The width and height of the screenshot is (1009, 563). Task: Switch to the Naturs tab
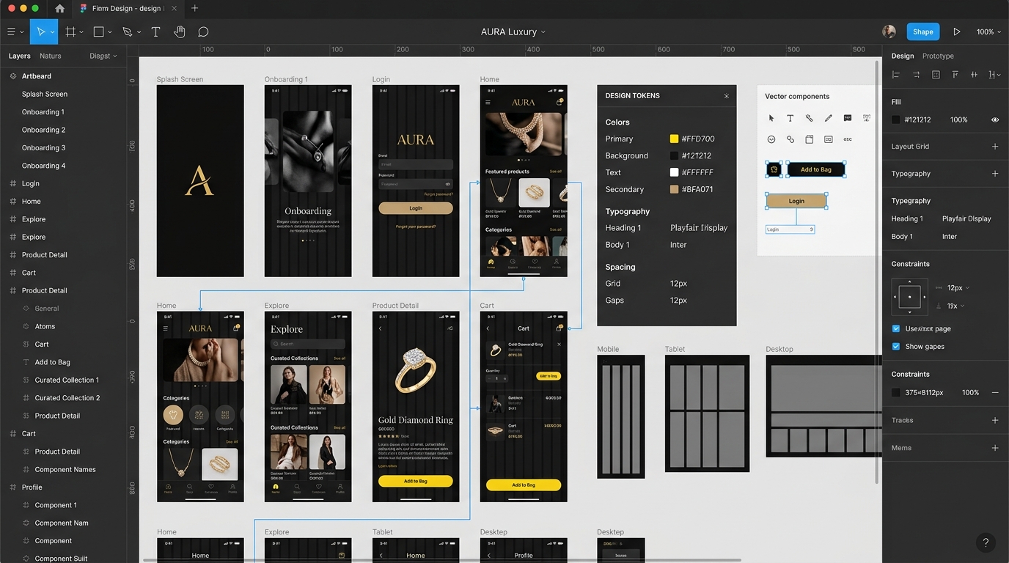tap(51, 56)
